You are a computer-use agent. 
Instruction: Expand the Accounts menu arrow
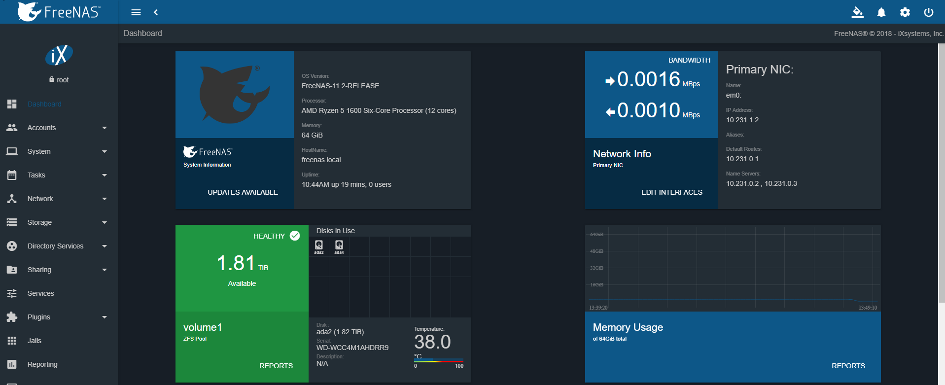pyautogui.click(x=105, y=128)
